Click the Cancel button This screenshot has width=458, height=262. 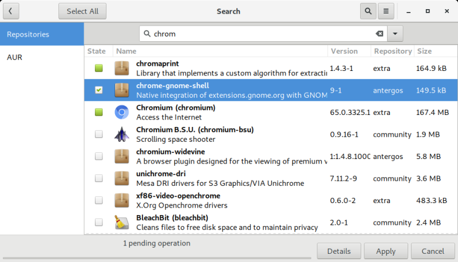pyautogui.click(x=433, y=251)
